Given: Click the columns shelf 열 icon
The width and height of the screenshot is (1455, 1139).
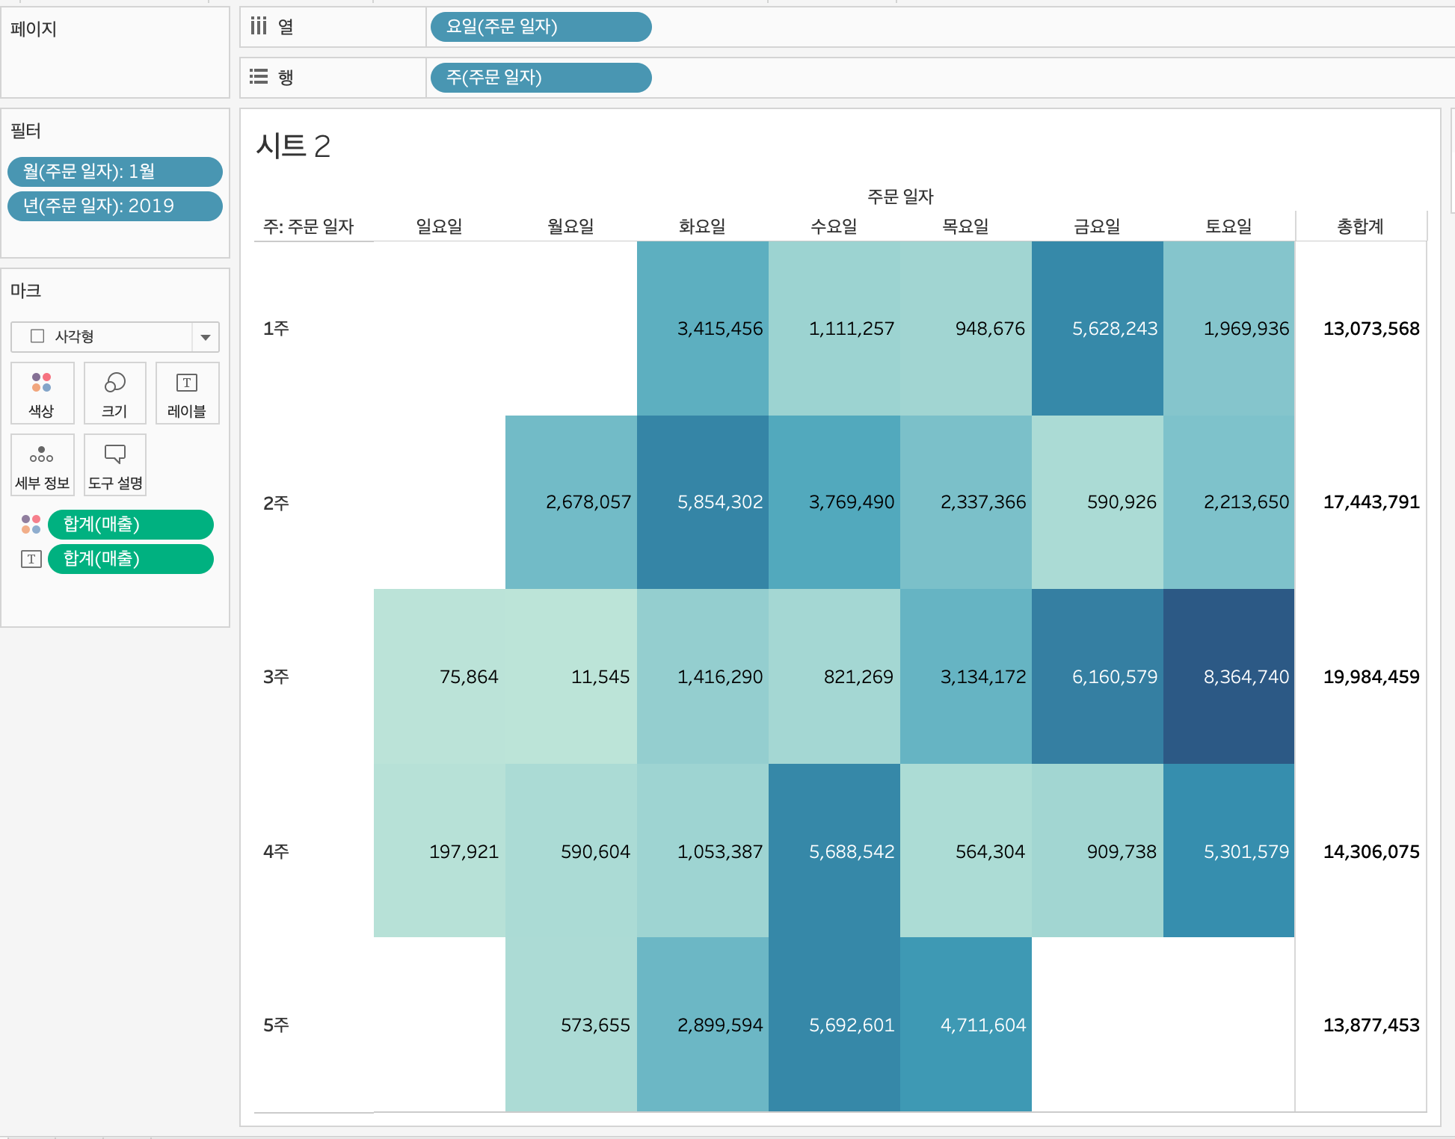Looking at the screenshot, I should [x=259, y=27].
